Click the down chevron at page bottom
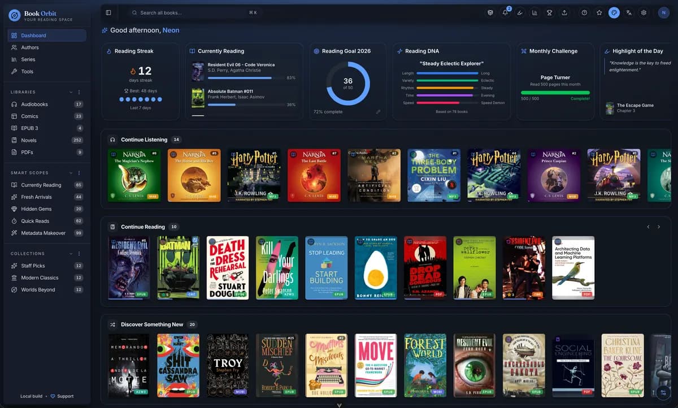 point(339,405)
